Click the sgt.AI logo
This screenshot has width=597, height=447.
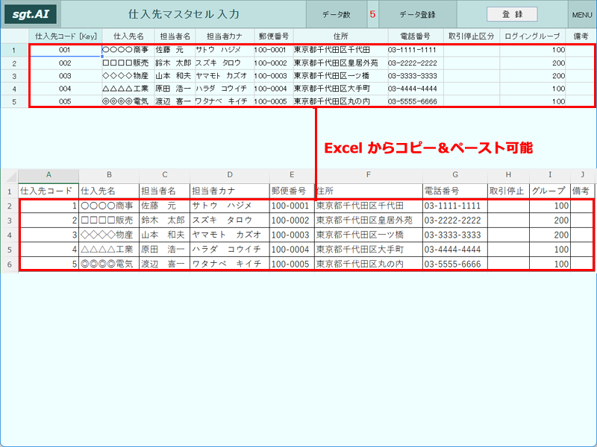(x=31, y=14)
